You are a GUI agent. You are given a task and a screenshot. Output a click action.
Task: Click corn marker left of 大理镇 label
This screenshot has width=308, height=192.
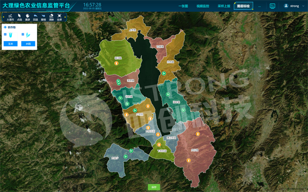point(126,114)
